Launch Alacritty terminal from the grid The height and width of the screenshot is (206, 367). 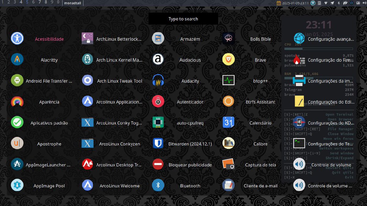[17, 60]
